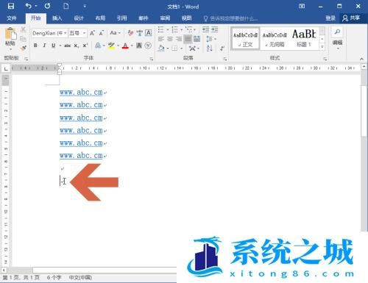This screenshot has width=368, height=283.
Task: Click the 共享 share button
Action: pos(351,18)
